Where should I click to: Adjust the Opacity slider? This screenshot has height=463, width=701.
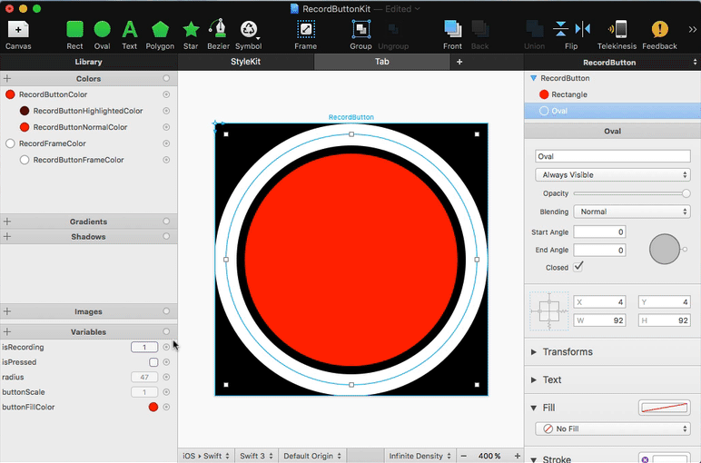point(632,193)
